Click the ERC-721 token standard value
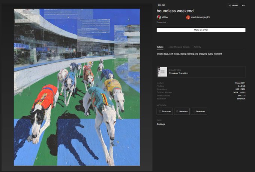255x172 pixels. pos(241,96)
